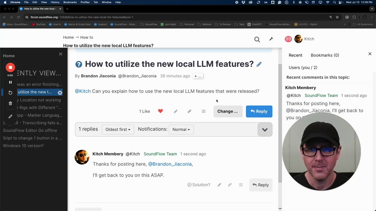Open a new Chrome tab with the plus
Viewport: 376px width, 211px height.
(x=67, y=9)
